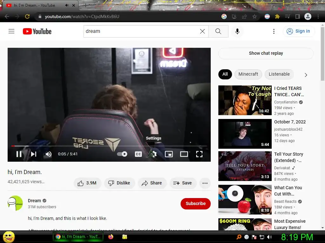This screenshot has width=325, height=243.
Task: Open the YouTube hamburger guide menu
Action: 11,31
